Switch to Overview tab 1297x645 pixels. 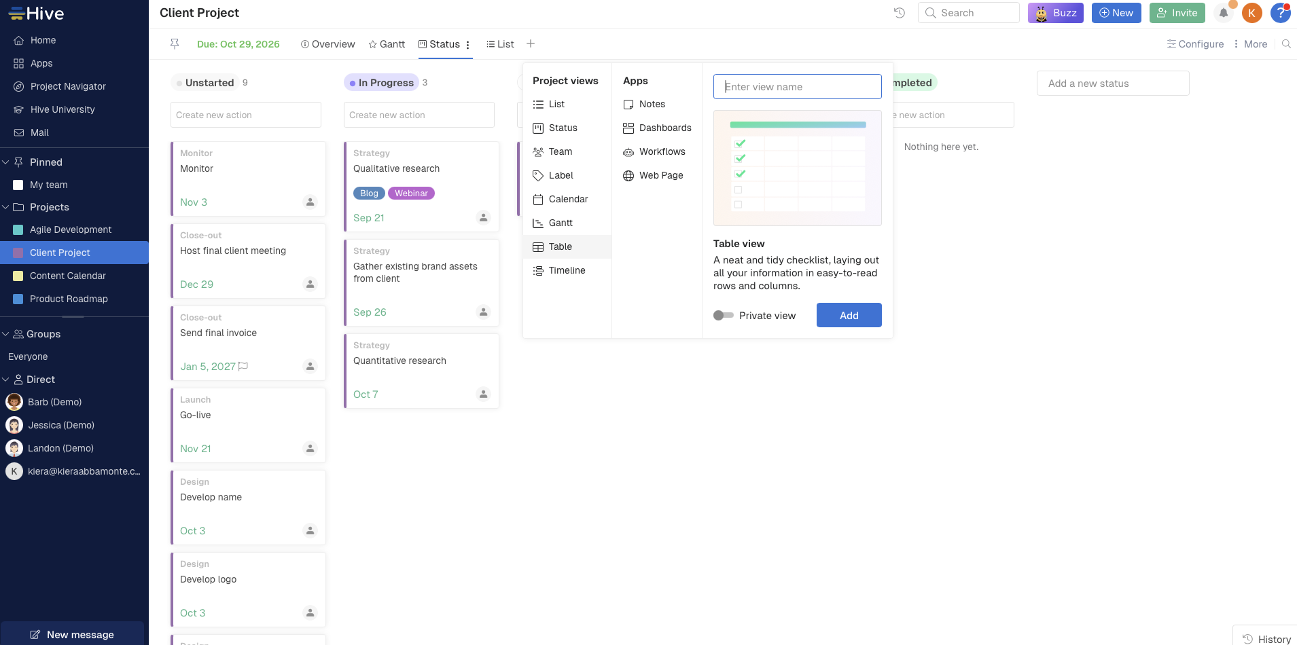click(328, 44)
